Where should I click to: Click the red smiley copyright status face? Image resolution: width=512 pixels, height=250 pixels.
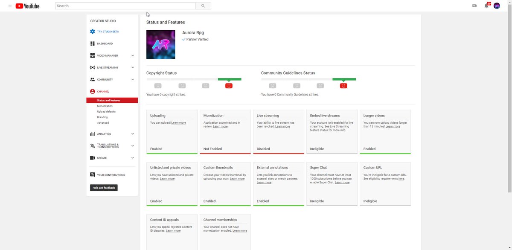pyautogui.click(x=229, y=86)
